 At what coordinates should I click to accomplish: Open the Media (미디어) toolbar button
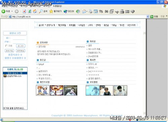[x=69, y=11]
